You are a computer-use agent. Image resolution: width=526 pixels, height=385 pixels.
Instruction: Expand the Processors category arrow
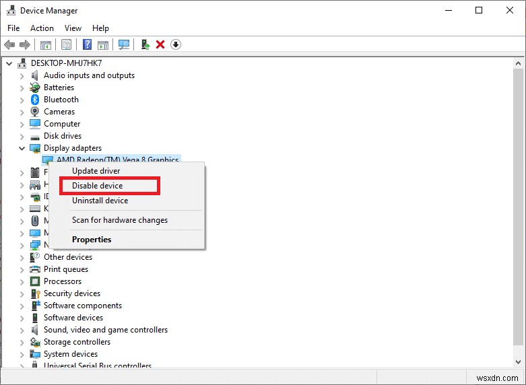click(x=22, y=281)
